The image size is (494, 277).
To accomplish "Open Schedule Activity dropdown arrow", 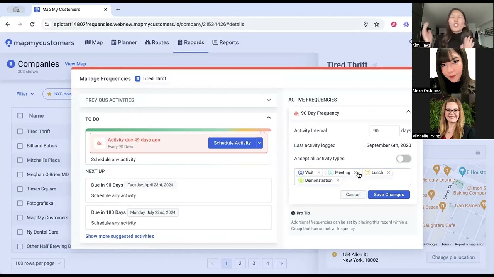I will click(259, 143).
